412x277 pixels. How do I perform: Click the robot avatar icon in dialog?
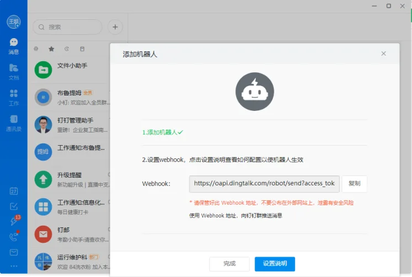tap(255, 92)
